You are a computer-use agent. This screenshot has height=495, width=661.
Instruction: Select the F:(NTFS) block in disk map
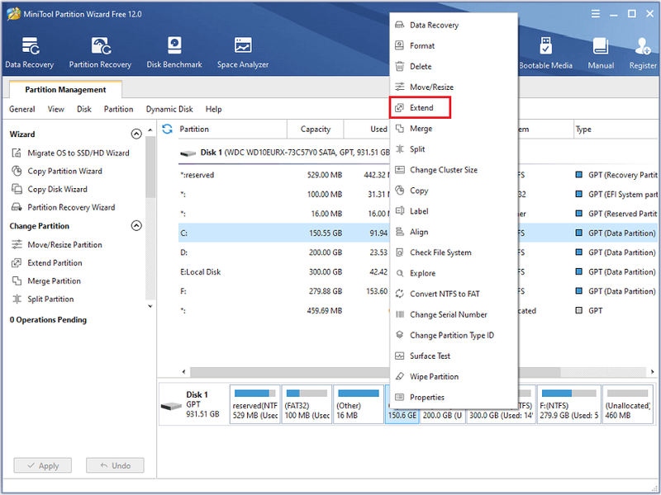coord(568,404)
